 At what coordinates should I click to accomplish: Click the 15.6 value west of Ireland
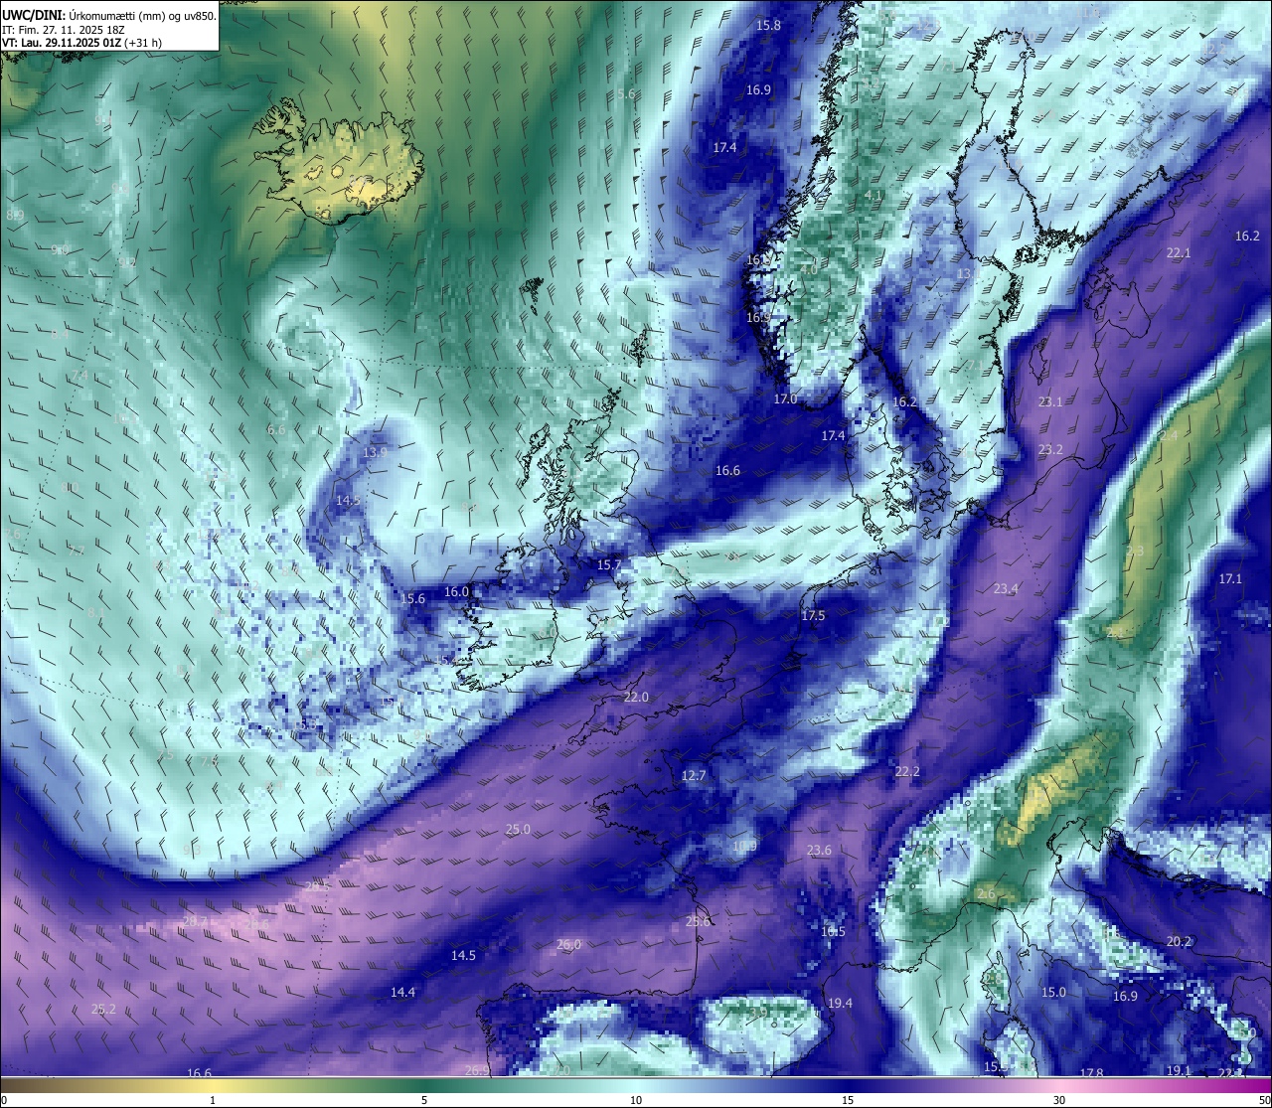tap(412, 599)
